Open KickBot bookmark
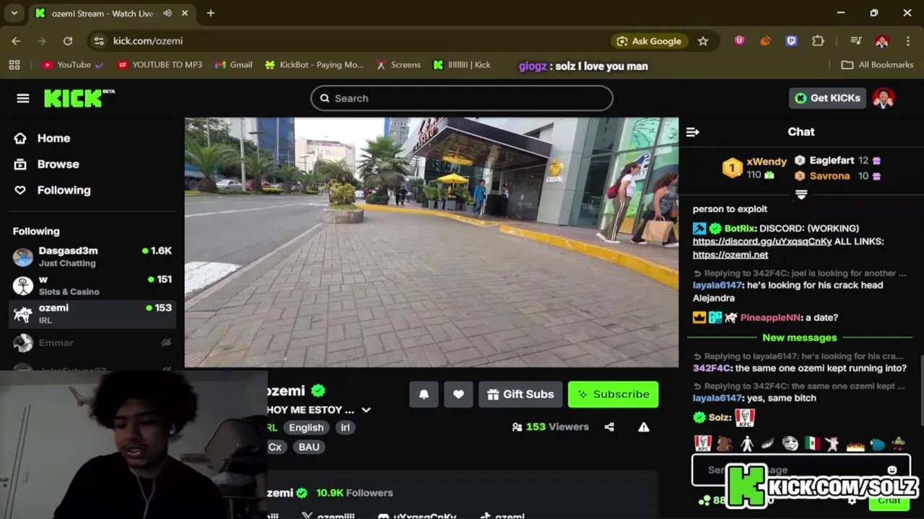 pyautogui.click(x=314, y=65)
